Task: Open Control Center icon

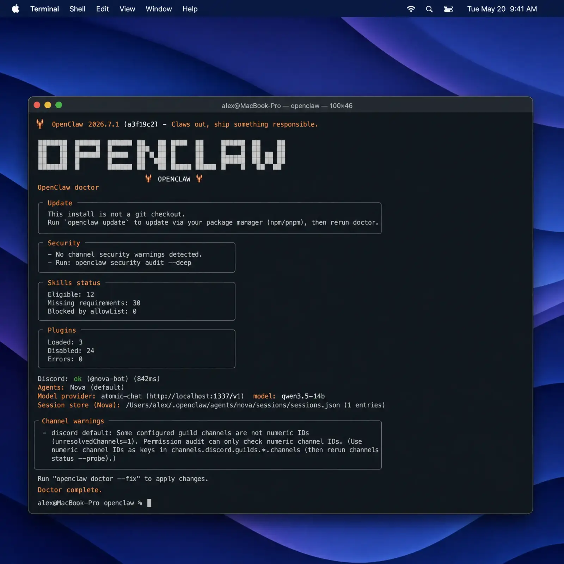Action: 448,9
